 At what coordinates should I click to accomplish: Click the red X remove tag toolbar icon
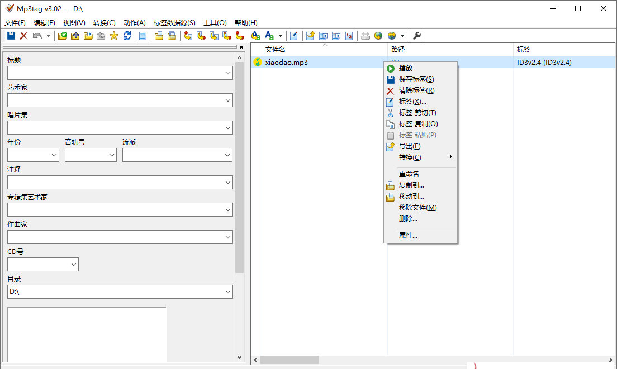click(23, 36)
